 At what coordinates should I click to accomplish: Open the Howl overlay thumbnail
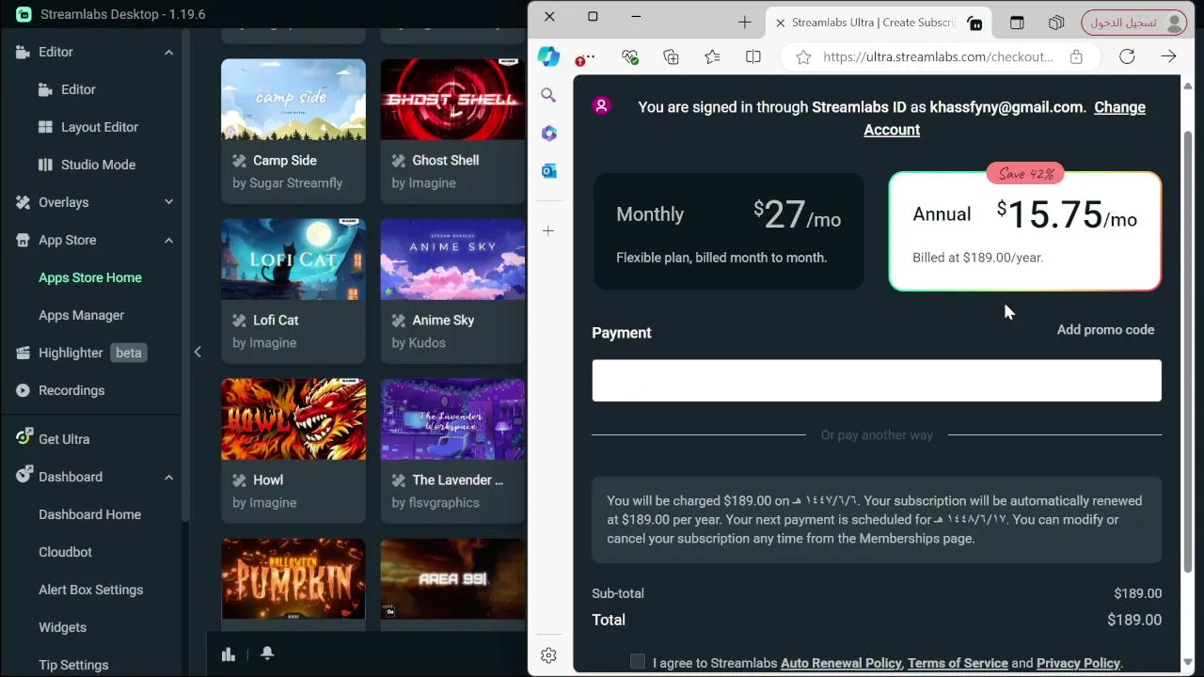293,419
